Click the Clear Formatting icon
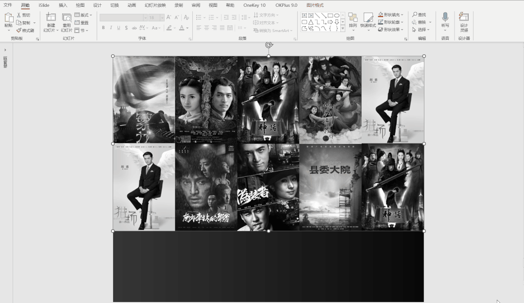524x303 pixels. (x=186, y=17)
